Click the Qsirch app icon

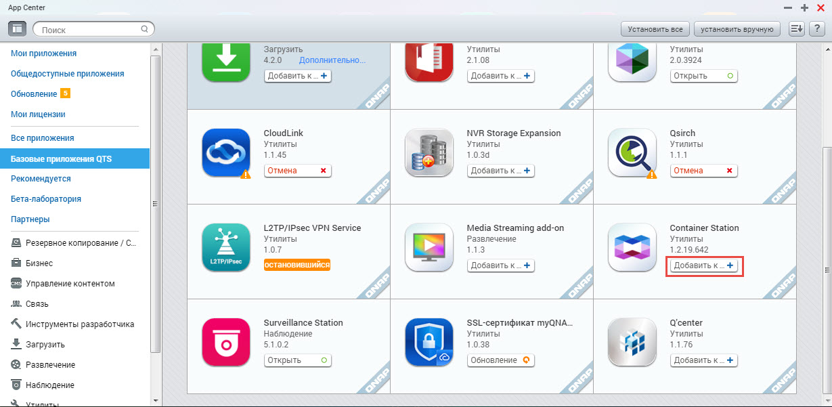(x=632, y=152)
